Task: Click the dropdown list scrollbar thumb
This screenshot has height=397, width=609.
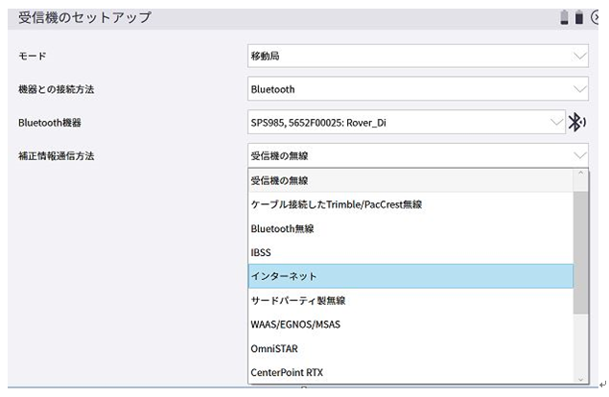Action: click(581, 249)
